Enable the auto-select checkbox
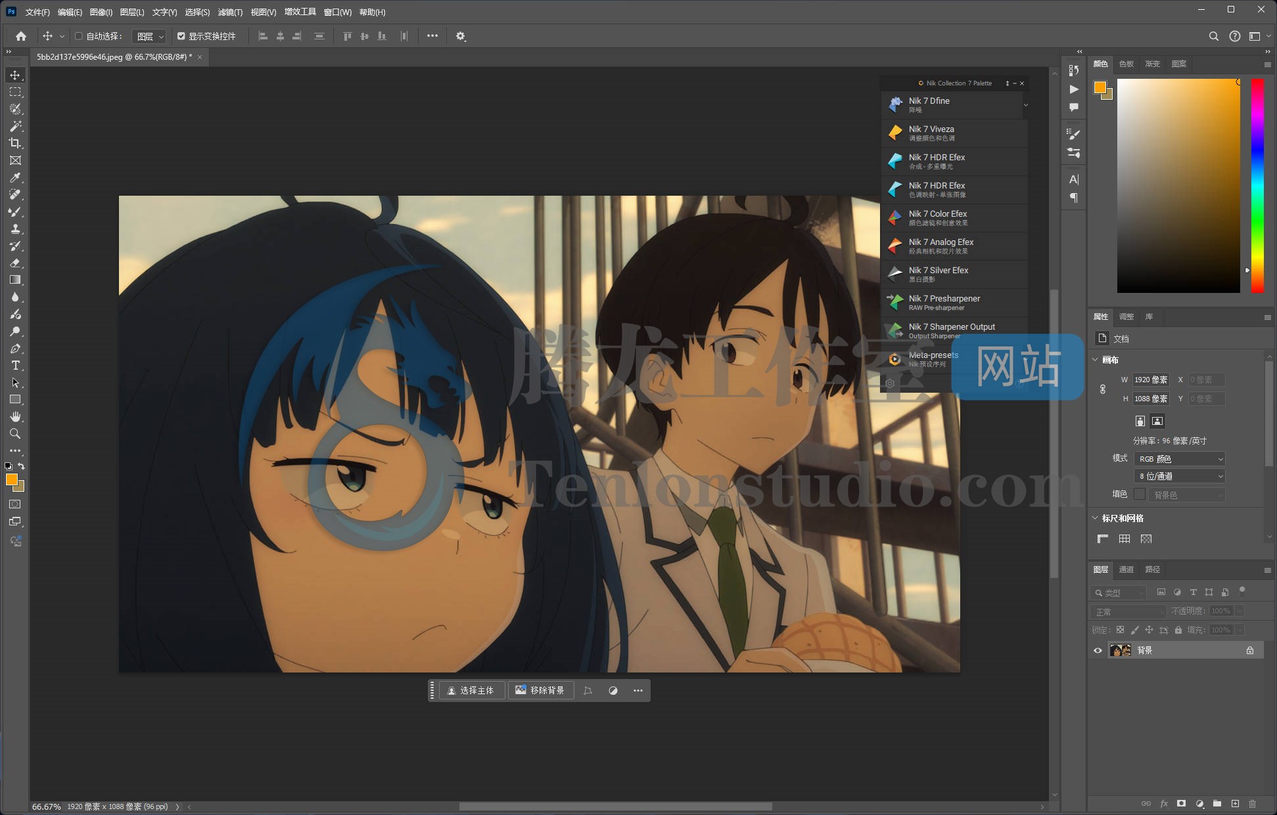 point(79,36)
